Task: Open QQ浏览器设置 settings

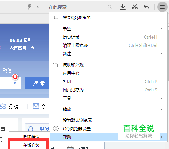Action: click(x=108, y=129)
